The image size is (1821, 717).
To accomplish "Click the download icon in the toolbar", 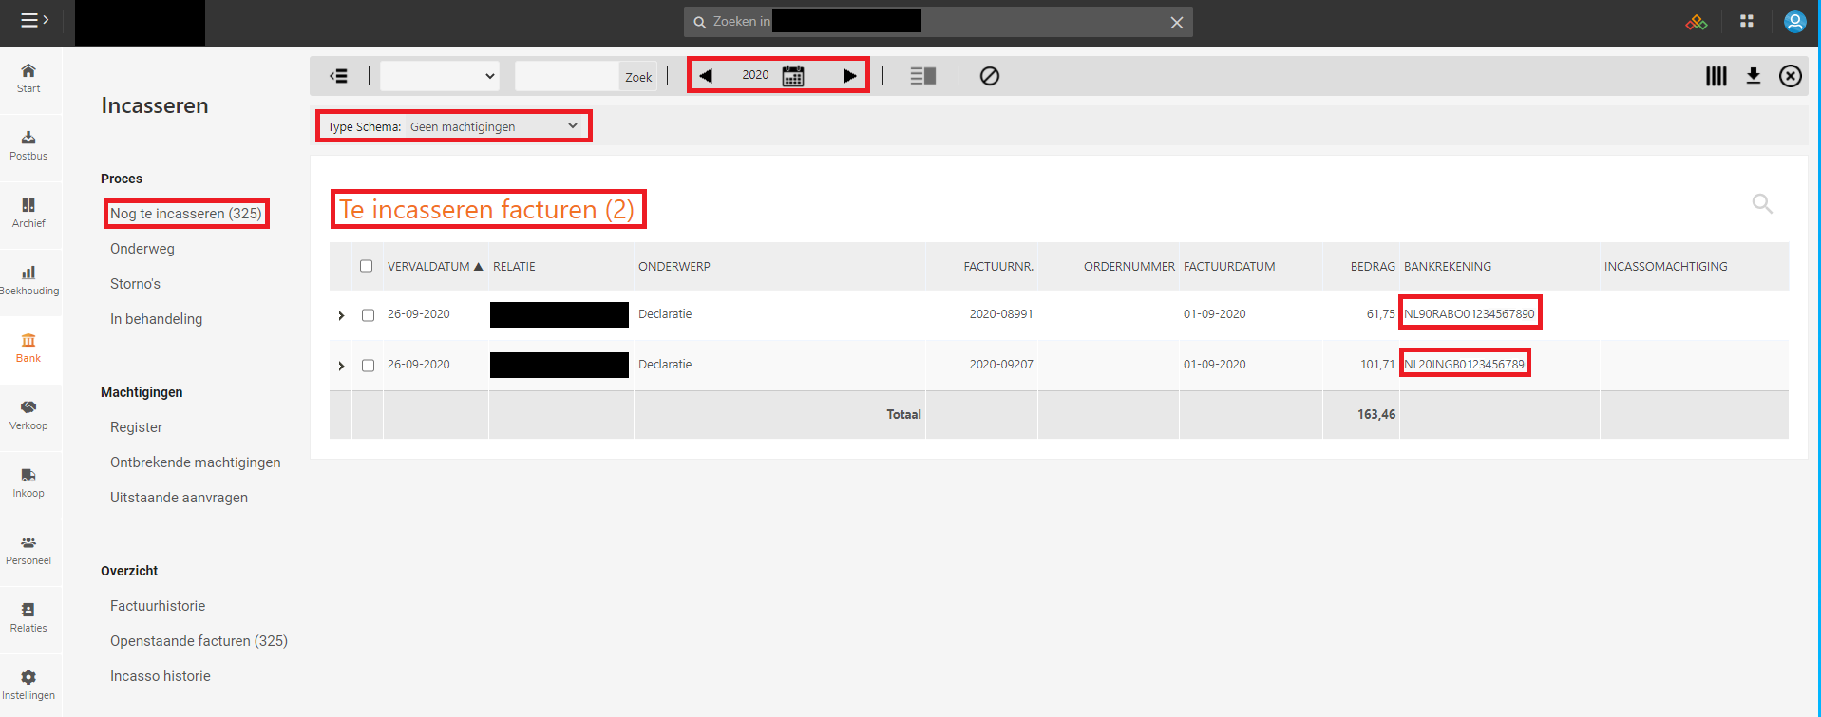I will tap(1753, 76).
